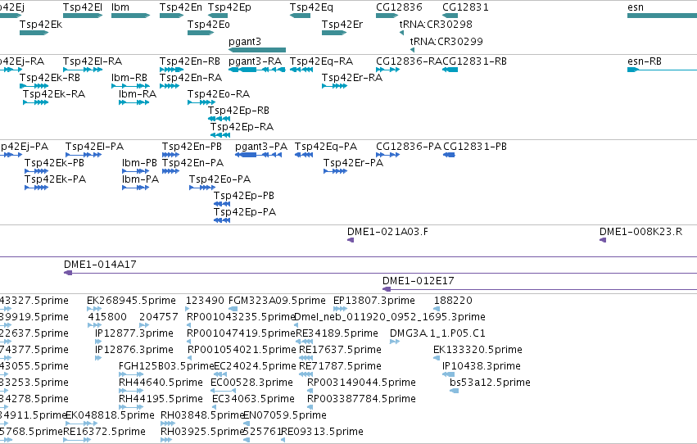Click EST EC00528.3prime
697x444 pixels.
coord(223,391)
